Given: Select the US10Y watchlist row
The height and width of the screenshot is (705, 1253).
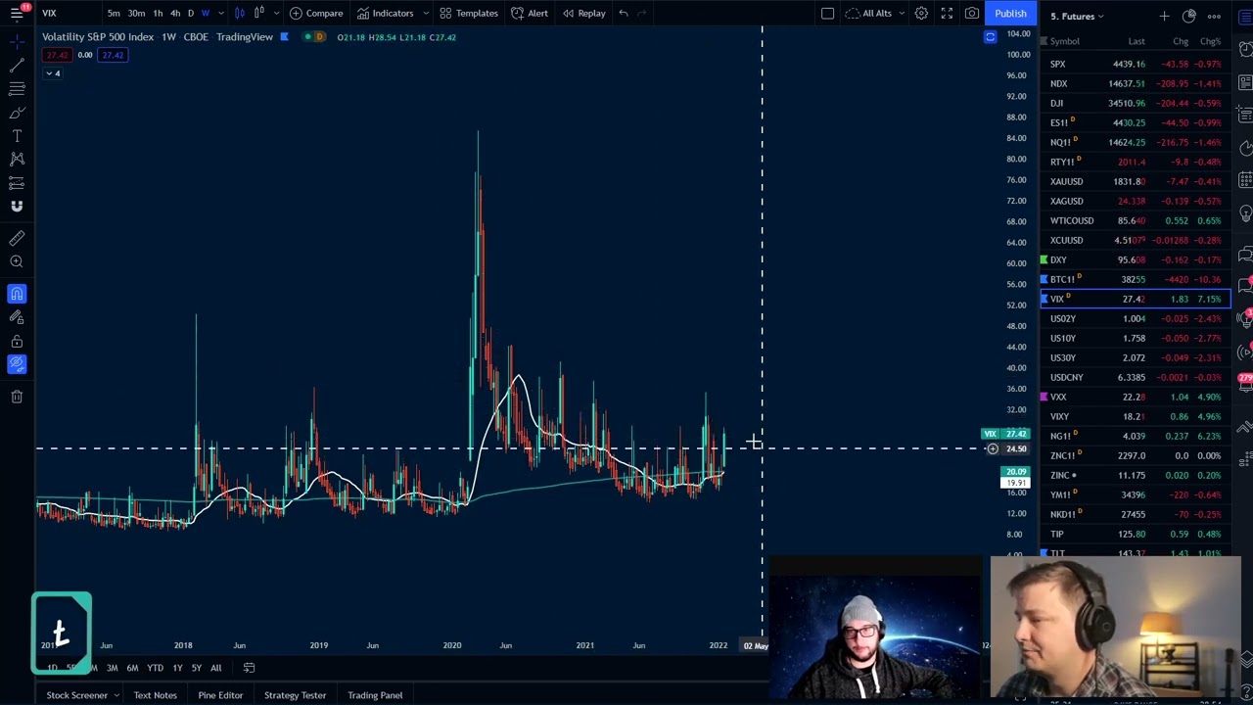Looking at the screenshot, I should coord(1136,338).
